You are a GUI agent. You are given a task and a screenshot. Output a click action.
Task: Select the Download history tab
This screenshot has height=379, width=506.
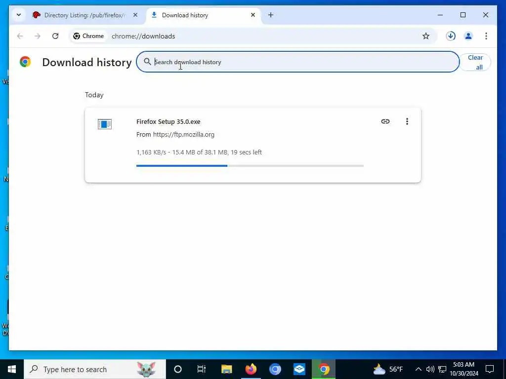tap(203, 15)
